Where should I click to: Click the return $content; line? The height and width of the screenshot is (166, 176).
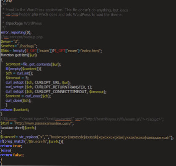point(15,110)
